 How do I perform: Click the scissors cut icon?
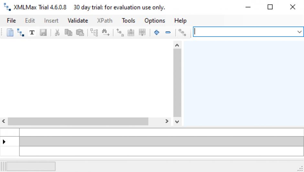(x=57, y=32)
